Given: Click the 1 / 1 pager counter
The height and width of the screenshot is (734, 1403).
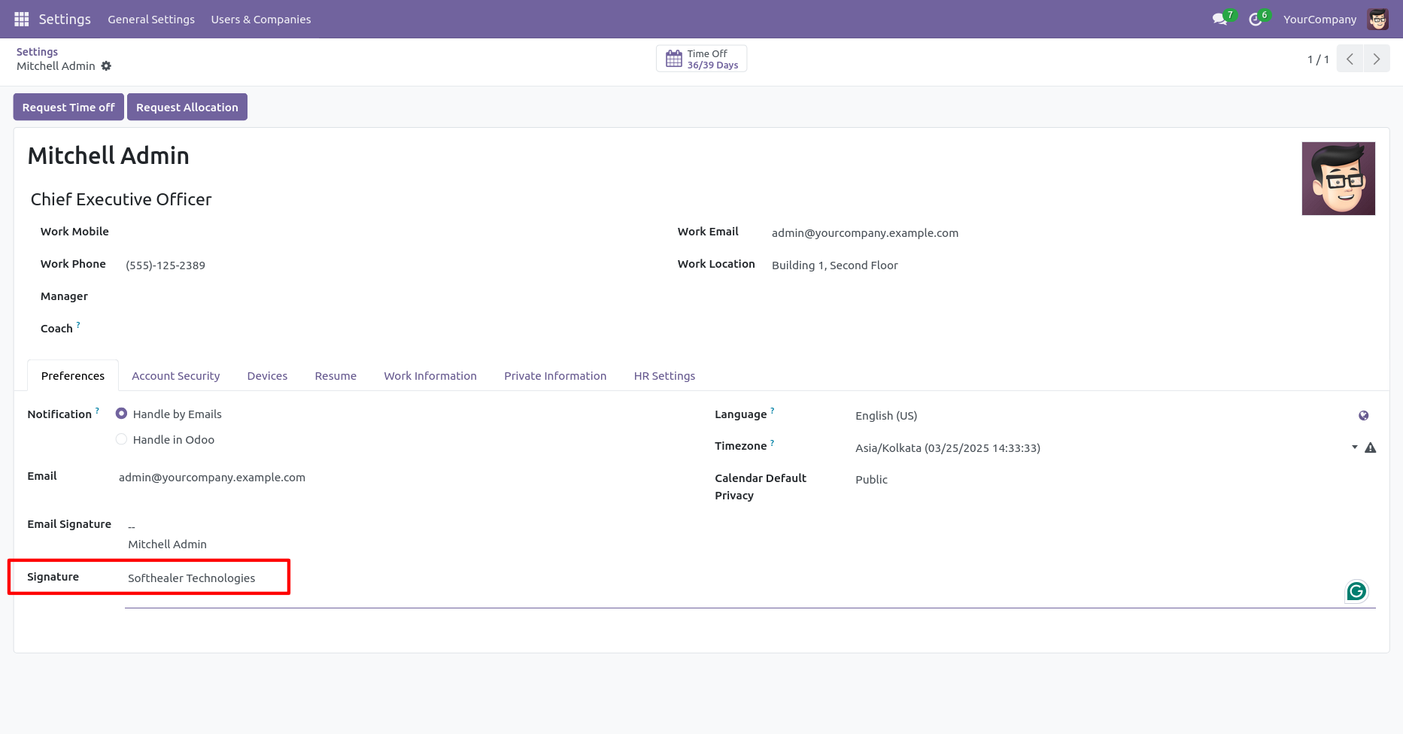Looking at the screenshot, I should (x=1318, y=59).
